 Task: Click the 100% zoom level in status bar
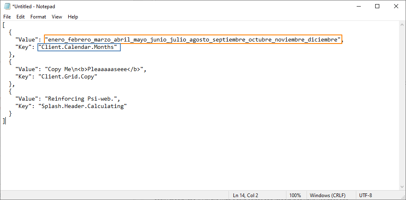(295, 195)
